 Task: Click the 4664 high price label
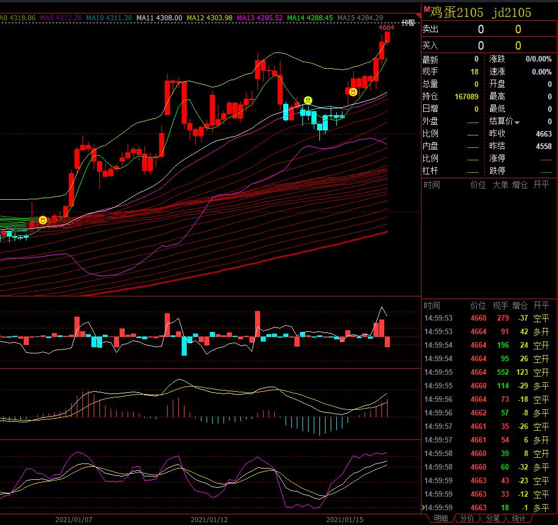click(x=386, y=28)
